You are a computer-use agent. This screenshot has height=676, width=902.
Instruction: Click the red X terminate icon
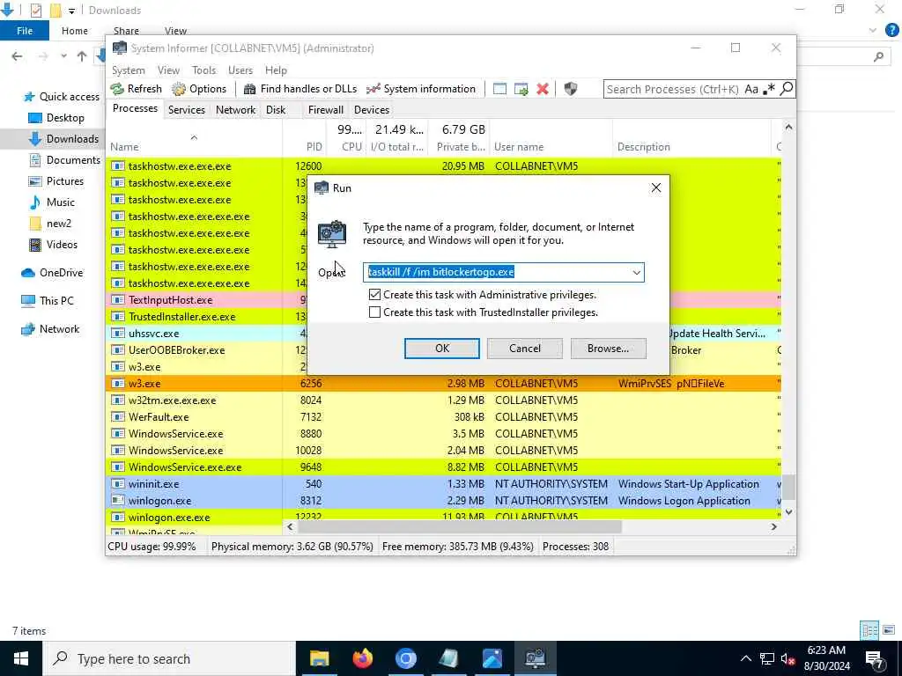click(x=542, y=89)
